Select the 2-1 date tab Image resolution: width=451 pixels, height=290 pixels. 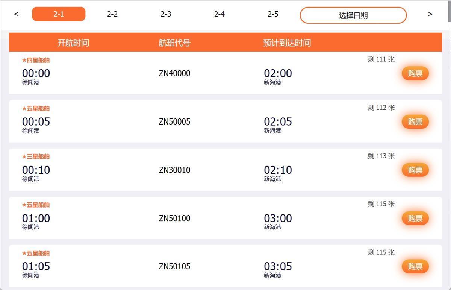tap(59, 14)
